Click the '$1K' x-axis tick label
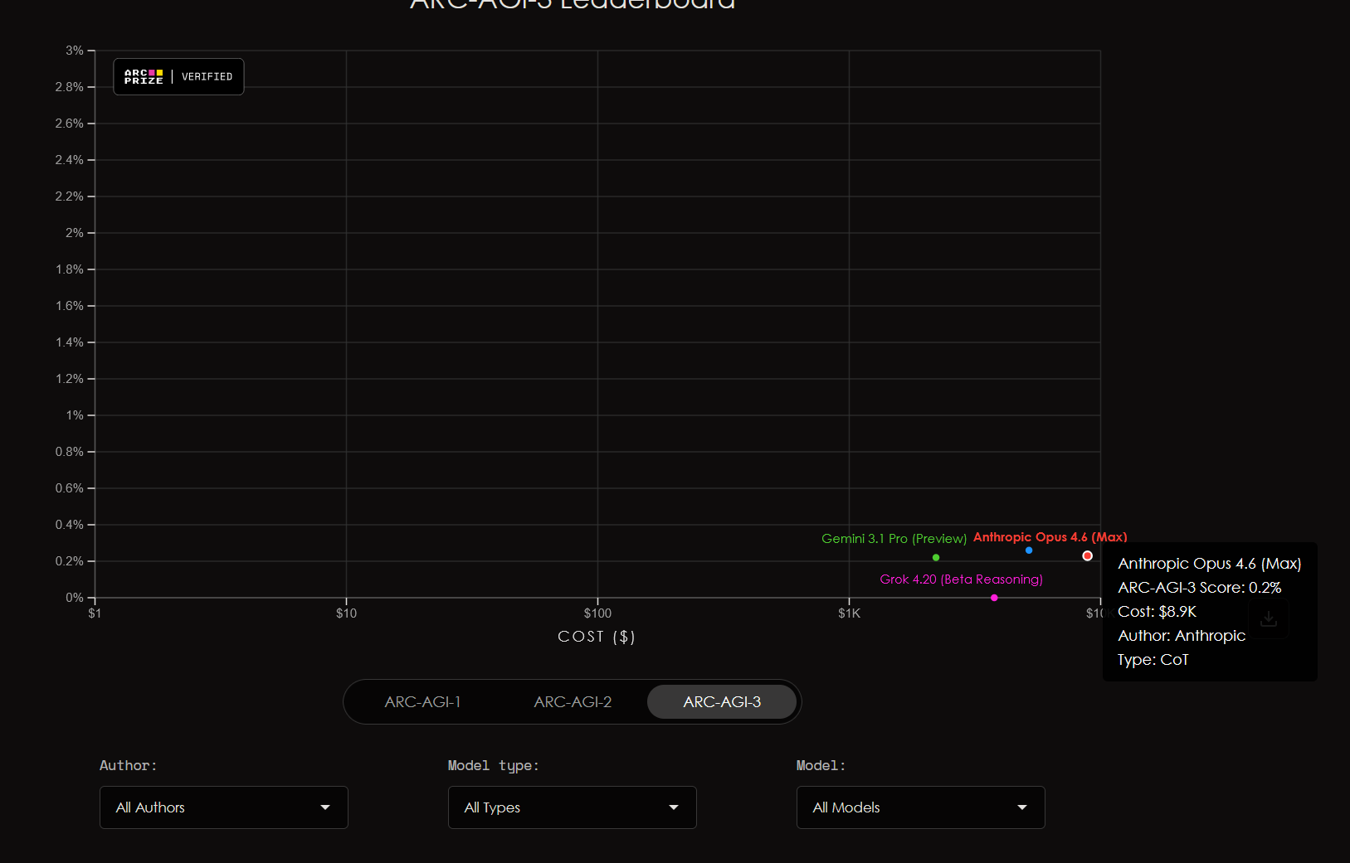Viewport: 1350px width, 863px height. pyautogui.click(x=849, y=613)
